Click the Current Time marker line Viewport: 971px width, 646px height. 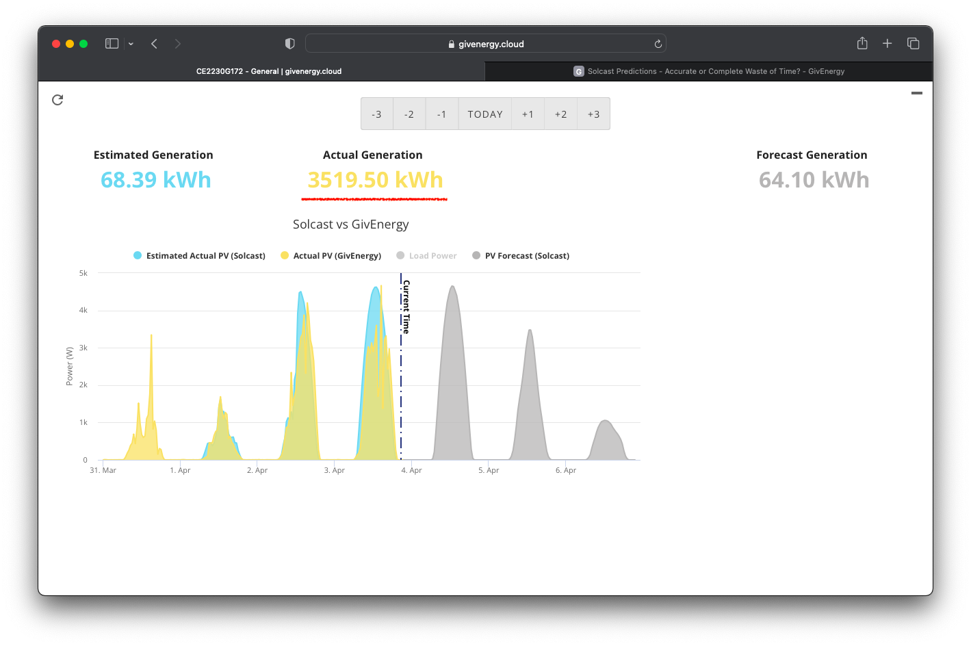click(401, 366)
